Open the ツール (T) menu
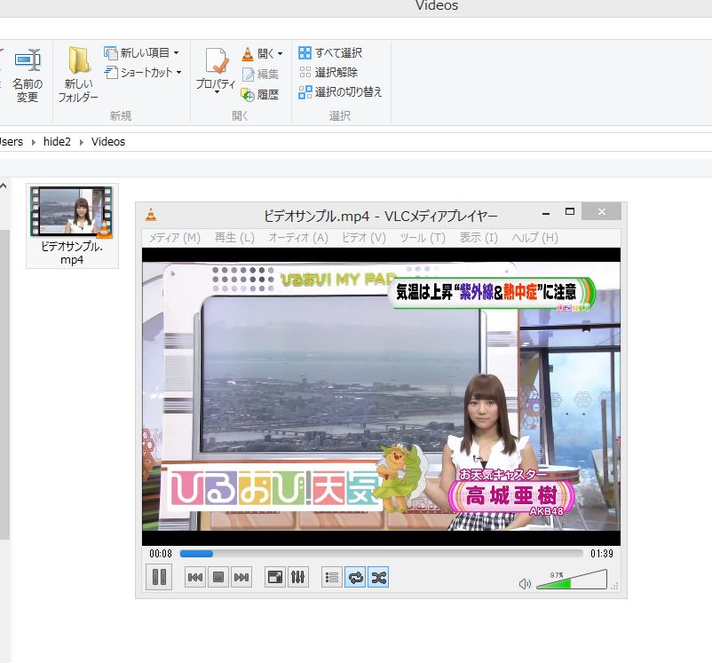 pyautogui.click(x=423, y=238)
